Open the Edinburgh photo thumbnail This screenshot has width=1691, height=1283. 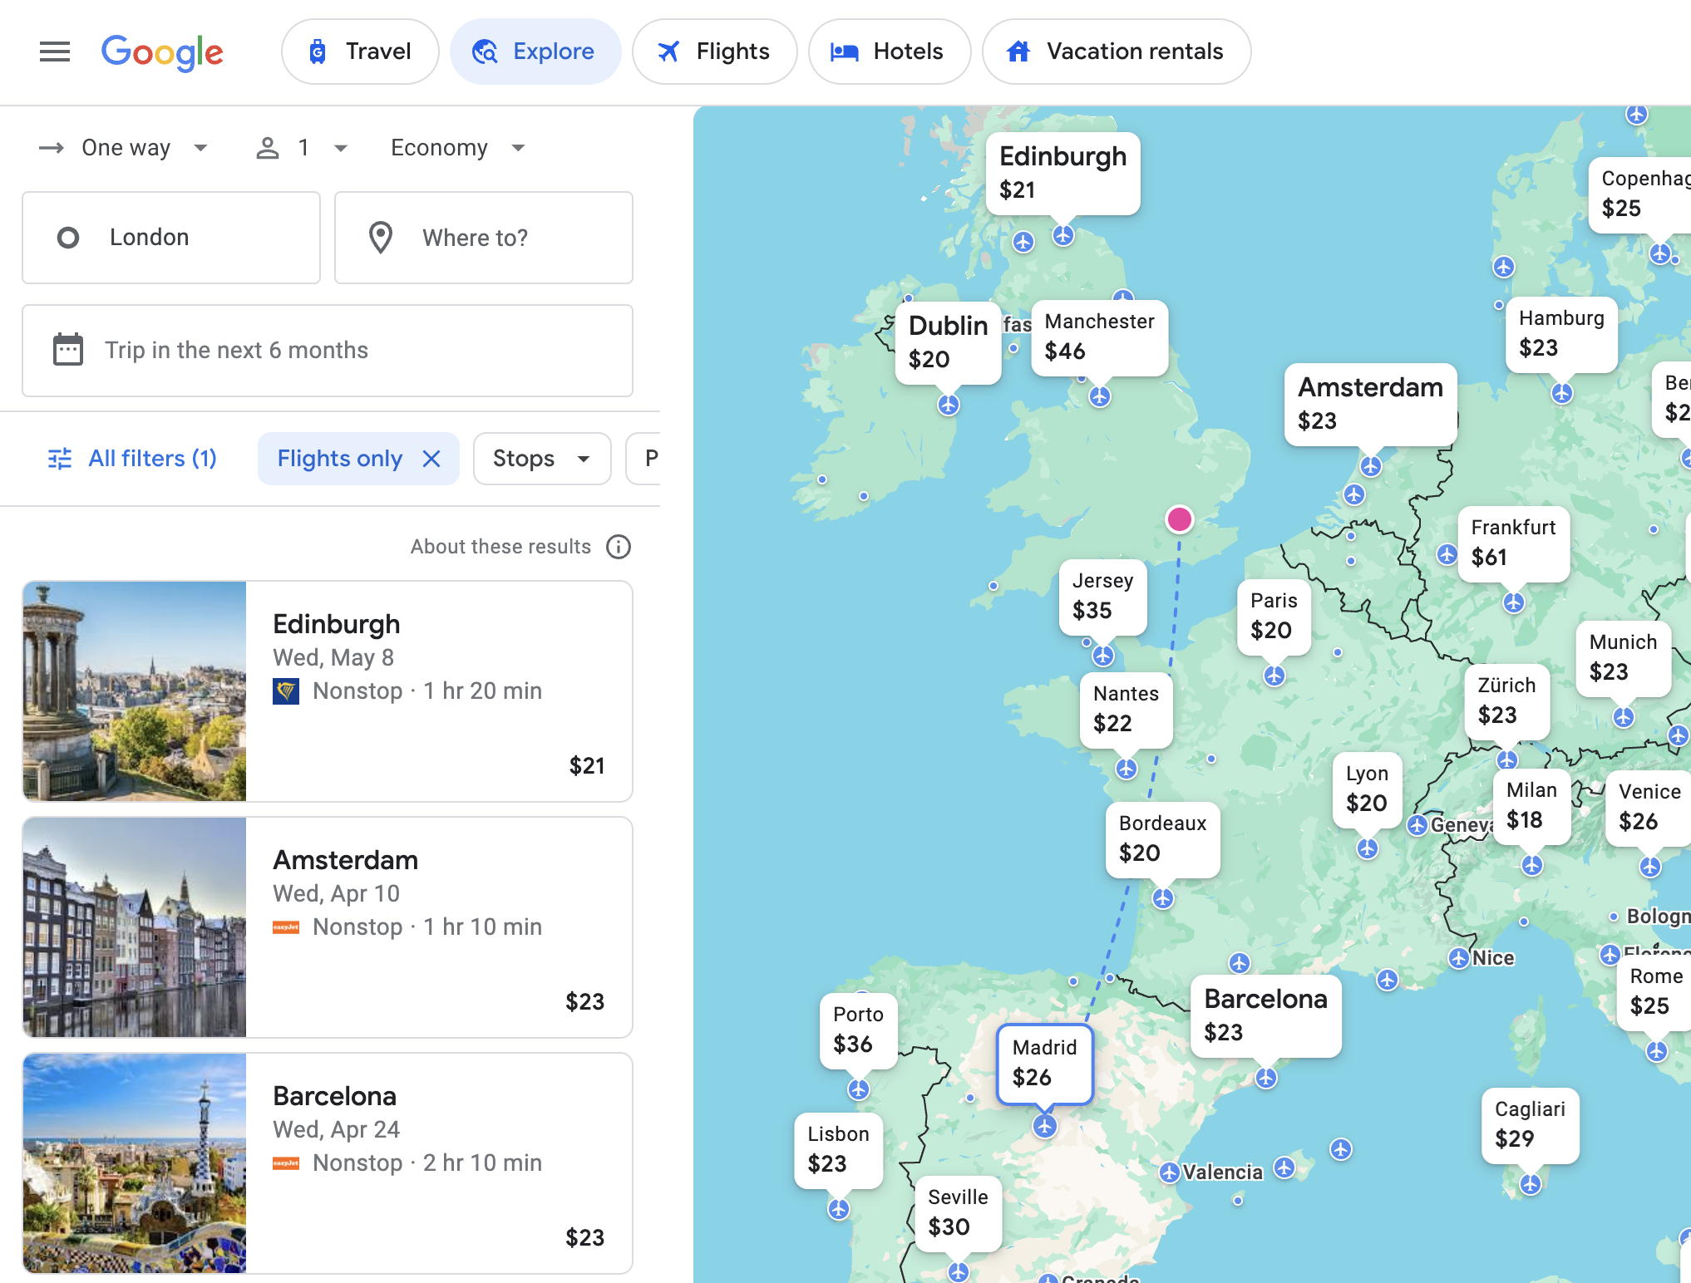pos(135,691)
